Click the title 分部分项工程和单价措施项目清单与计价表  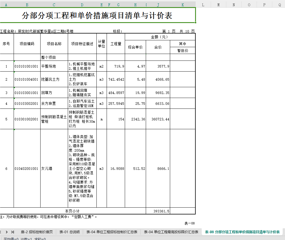(97, 15)
